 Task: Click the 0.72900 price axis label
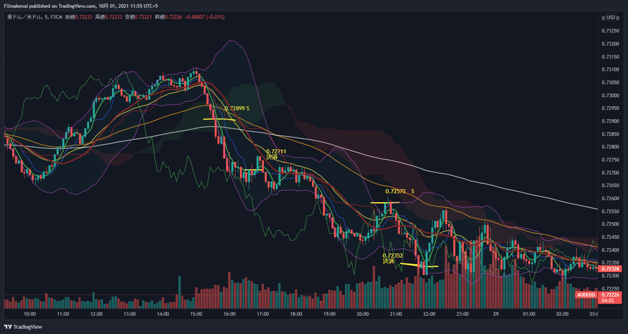[610, 121]
